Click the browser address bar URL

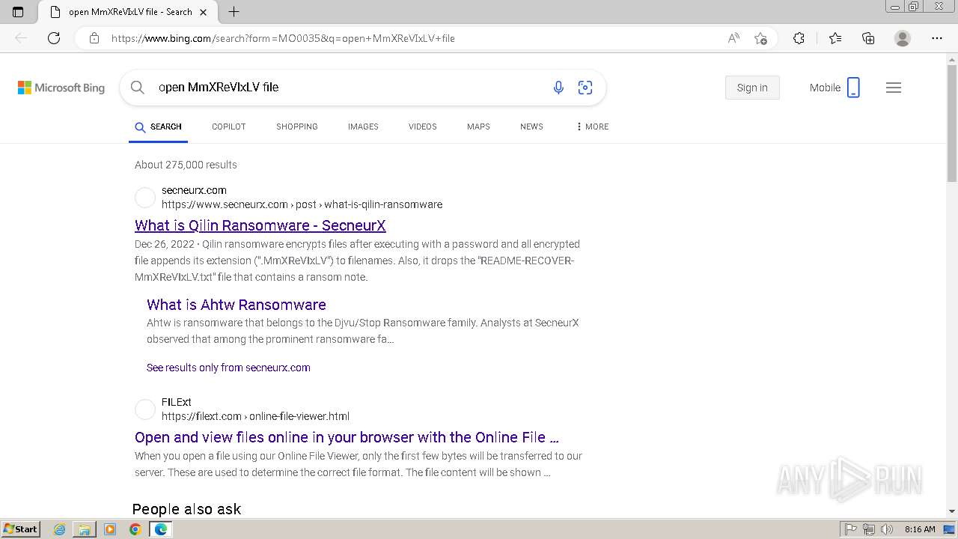[283, 38]
